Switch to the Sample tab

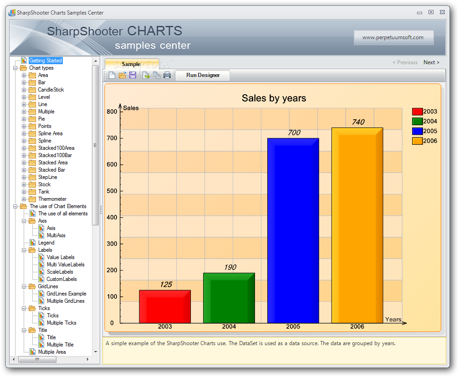tap(132, 64)
